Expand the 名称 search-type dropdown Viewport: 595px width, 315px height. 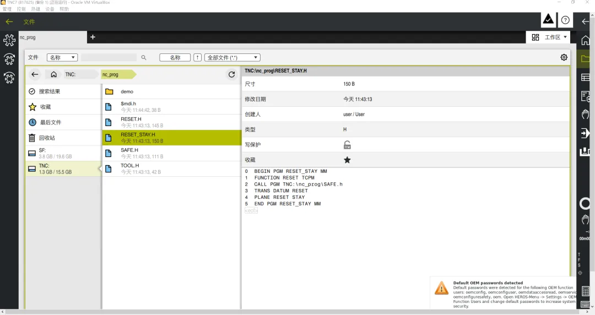click(62, 58)
